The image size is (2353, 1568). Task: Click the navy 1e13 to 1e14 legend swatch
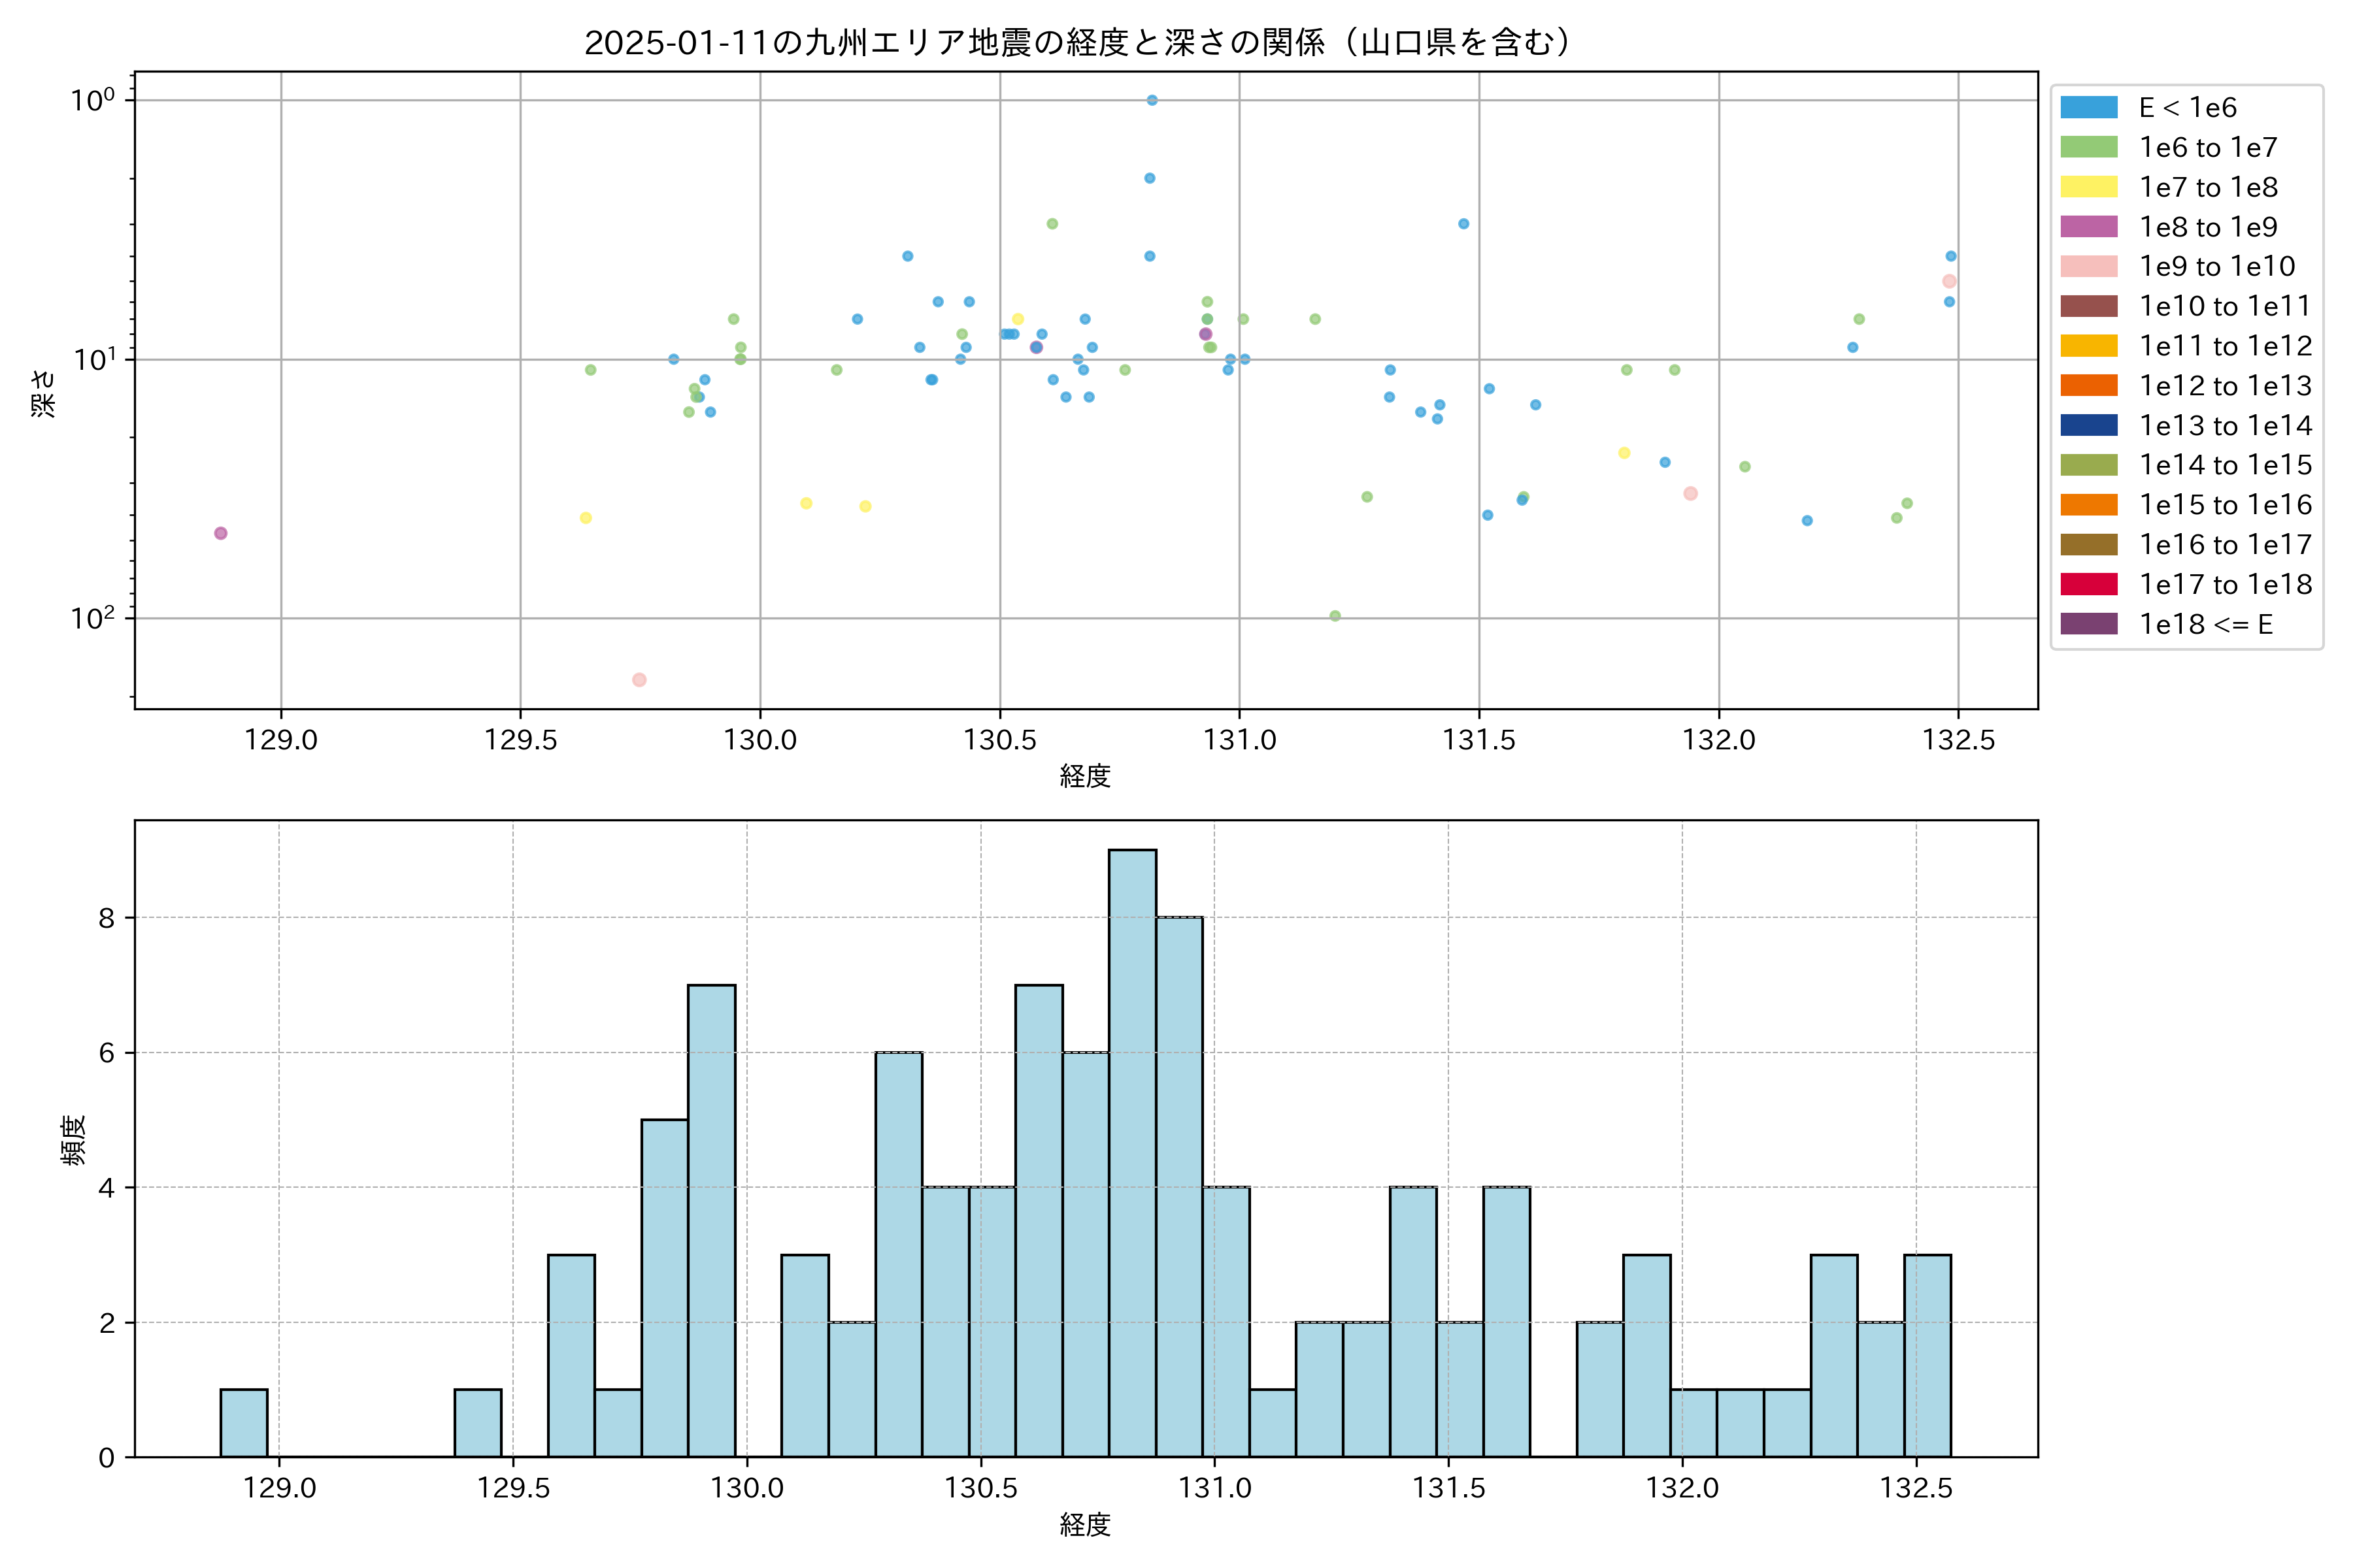(x=2089, y=425)
